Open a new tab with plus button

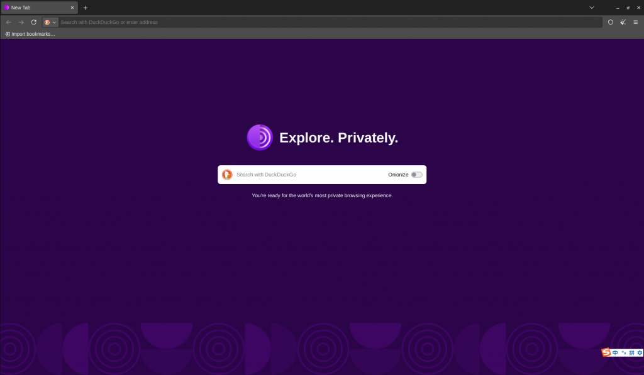click(x=86, y=8)
